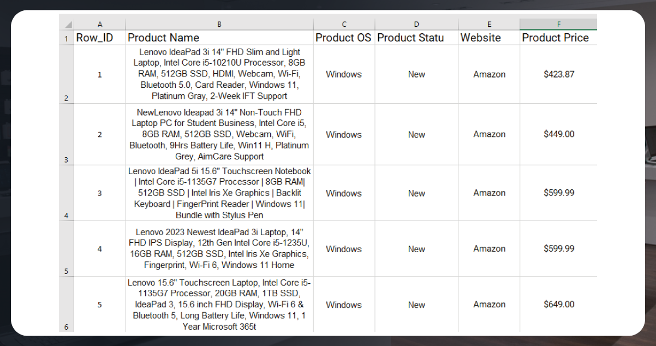The height and width of the screenshot is (346, 656).
Task: Select Row_ID cell with value 5
Action: 100,305
